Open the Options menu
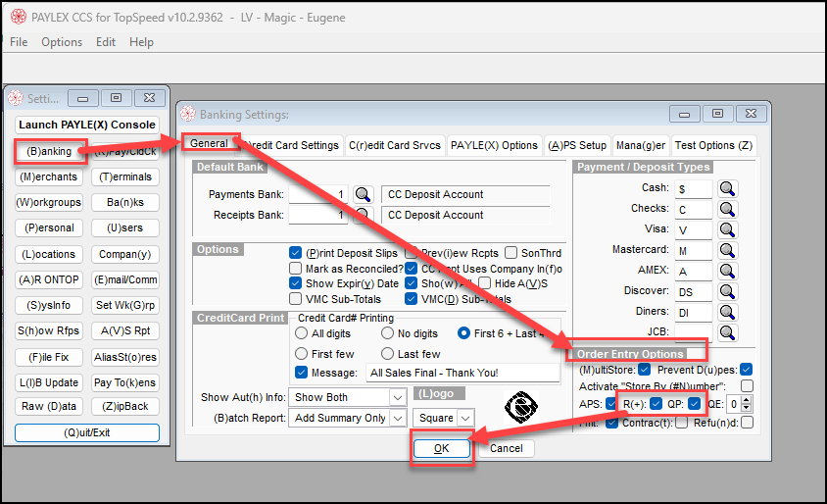Screen dimensions: 827x504 pyautogui.click(x=62, y=42)
